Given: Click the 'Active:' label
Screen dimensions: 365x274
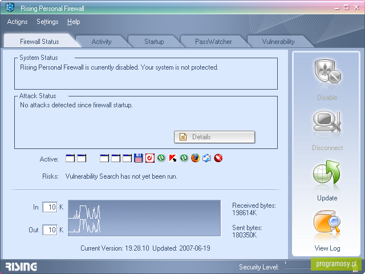Looking at the screenshot, I should (49, 159).
